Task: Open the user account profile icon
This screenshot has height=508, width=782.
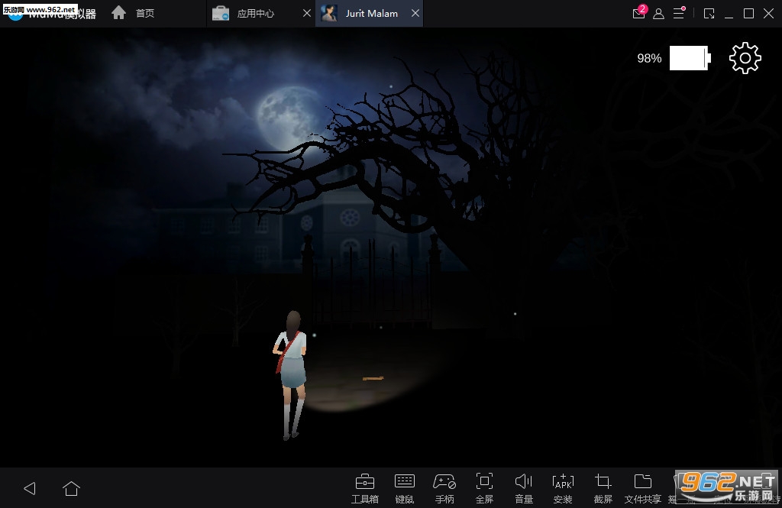Action: pos(658,14)
